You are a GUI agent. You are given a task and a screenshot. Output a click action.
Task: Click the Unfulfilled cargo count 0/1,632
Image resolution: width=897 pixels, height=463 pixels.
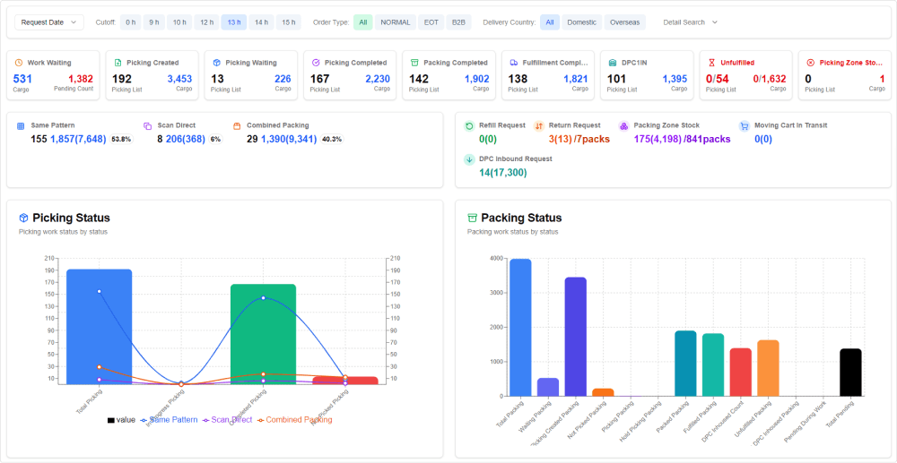(x=770, y=79)
